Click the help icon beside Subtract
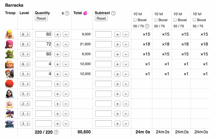216x139 pixels. tap(113, 13)
